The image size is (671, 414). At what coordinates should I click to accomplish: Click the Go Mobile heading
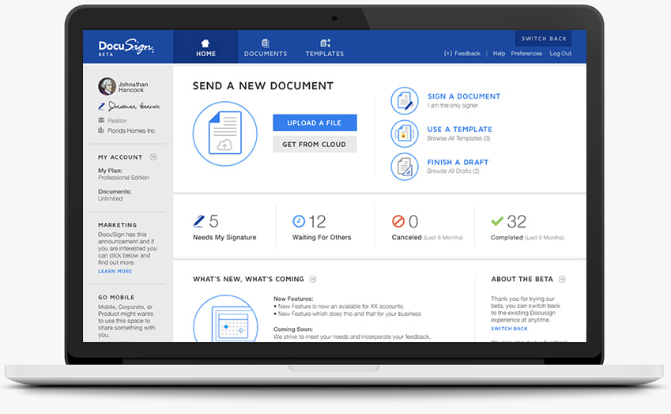click(x=116, y=297)
